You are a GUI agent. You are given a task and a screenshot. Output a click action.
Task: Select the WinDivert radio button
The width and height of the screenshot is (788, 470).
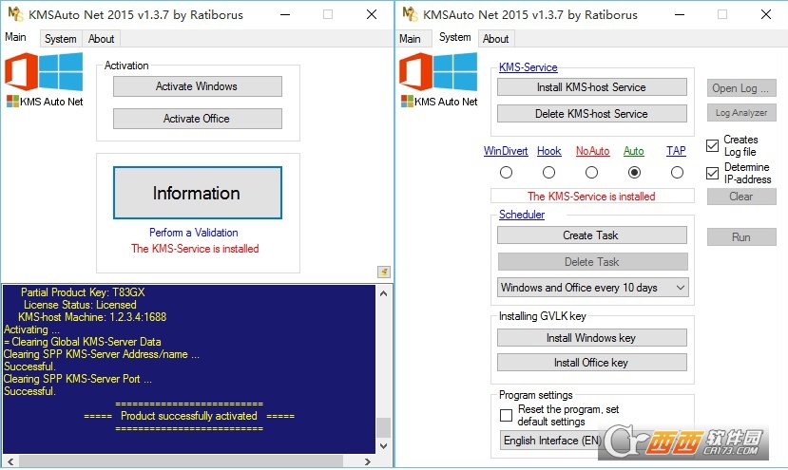(x=506, y=173)
